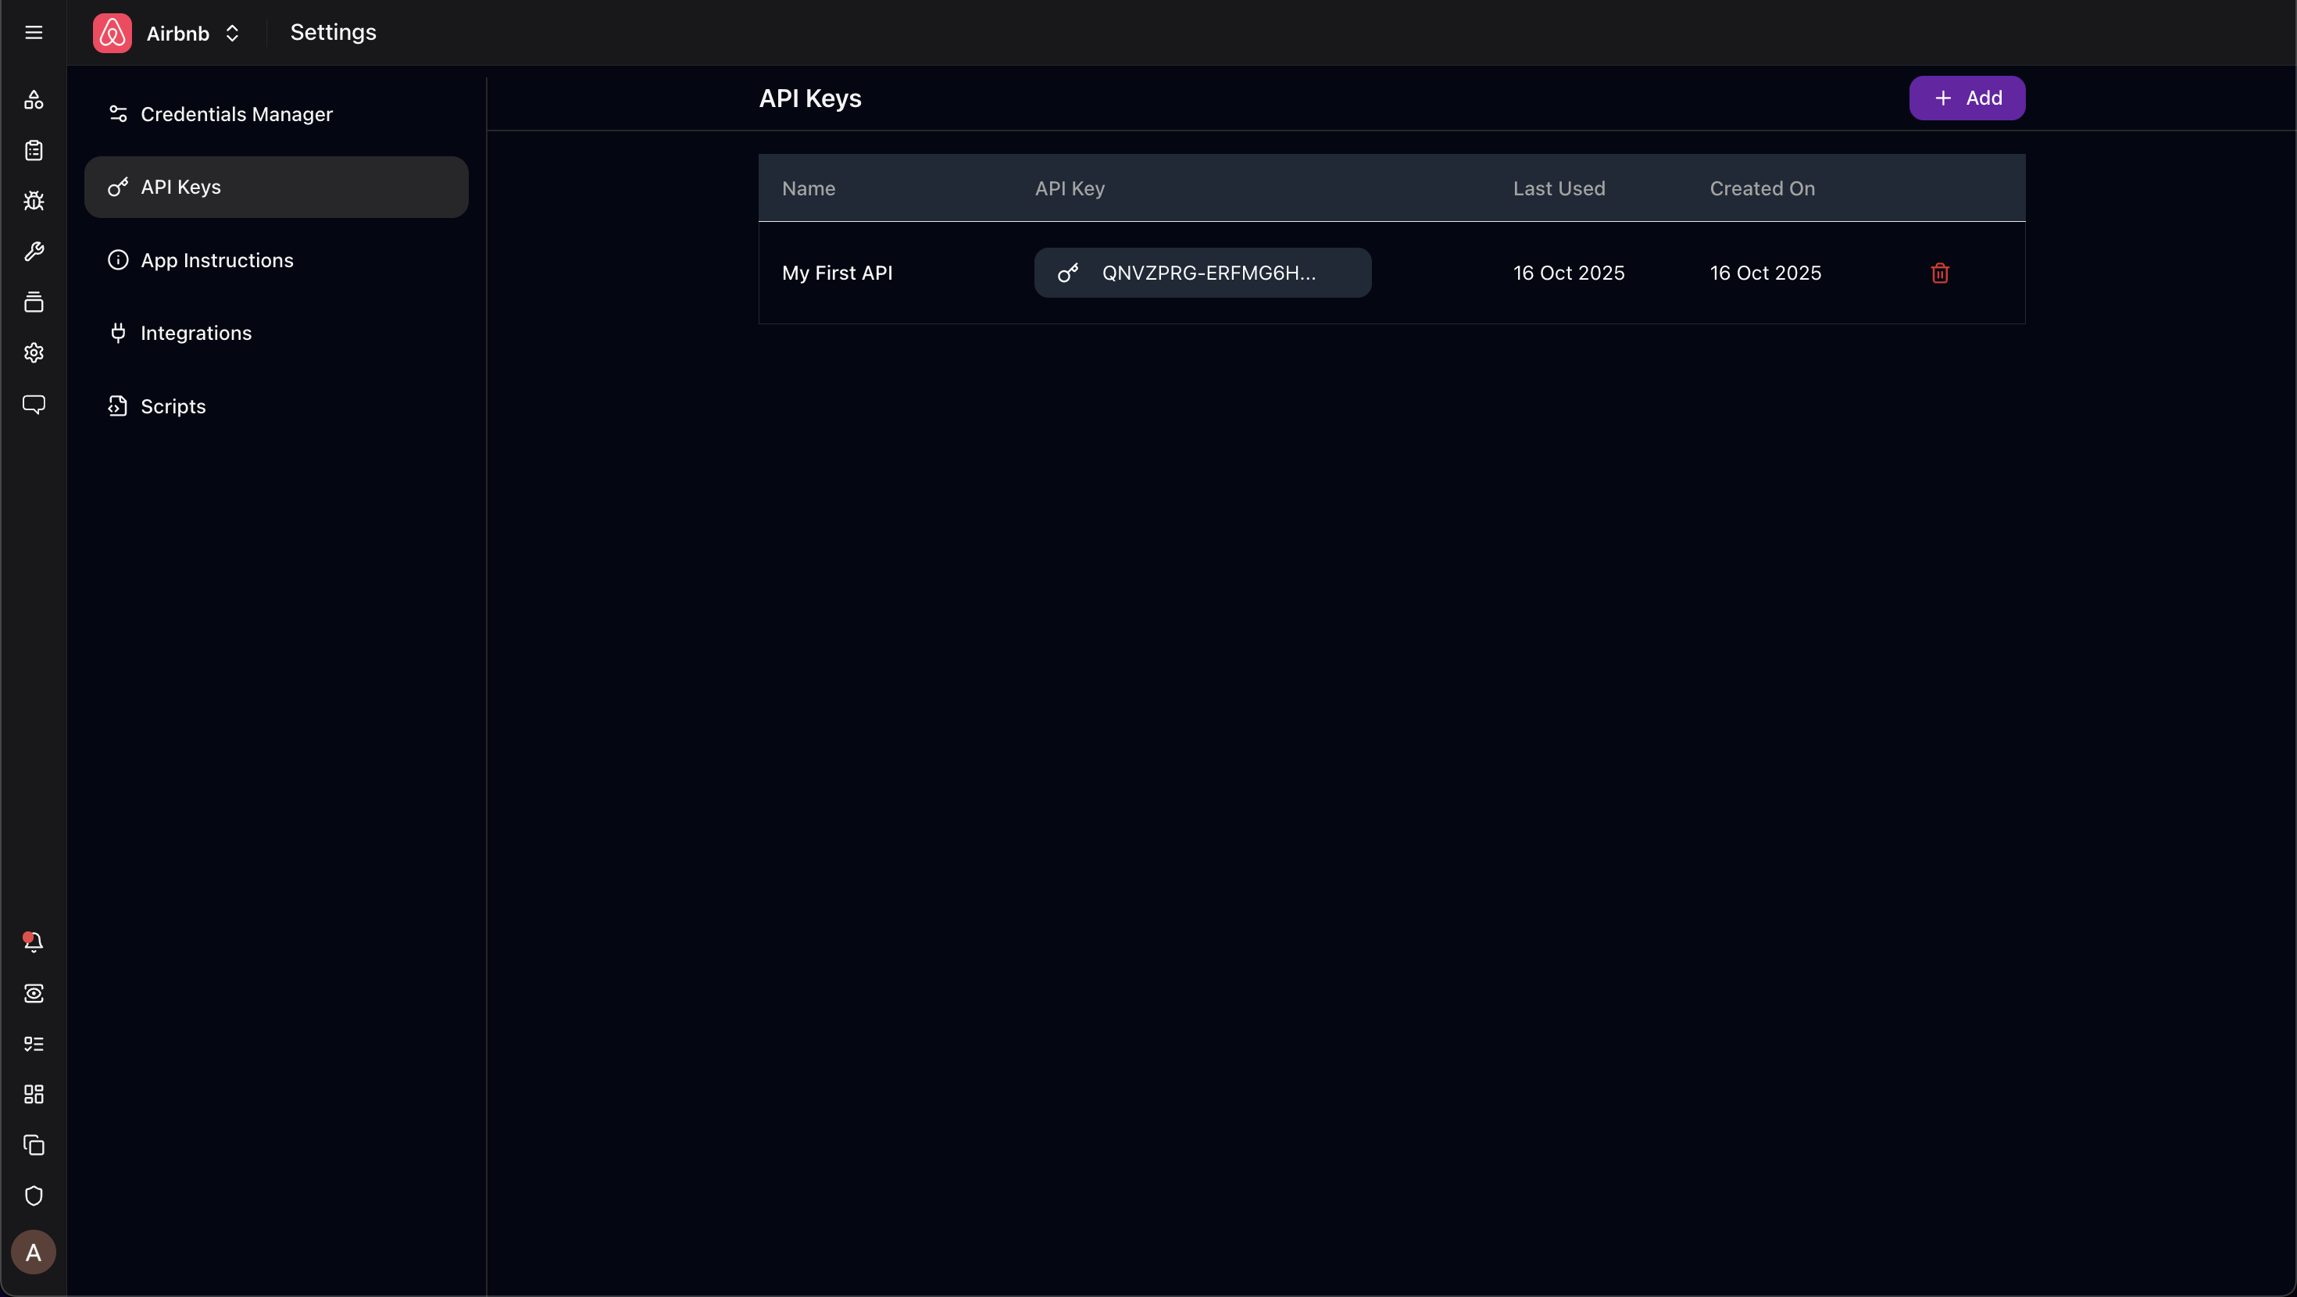This screenshot has height=1297, width=2297.
Task: Collapse the sidebar with hamburger menu
Action: (33, 32)
